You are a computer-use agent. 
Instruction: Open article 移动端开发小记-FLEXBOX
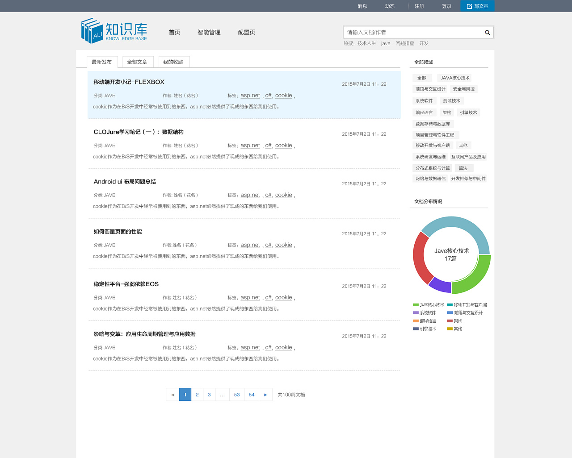coord(129,82)
